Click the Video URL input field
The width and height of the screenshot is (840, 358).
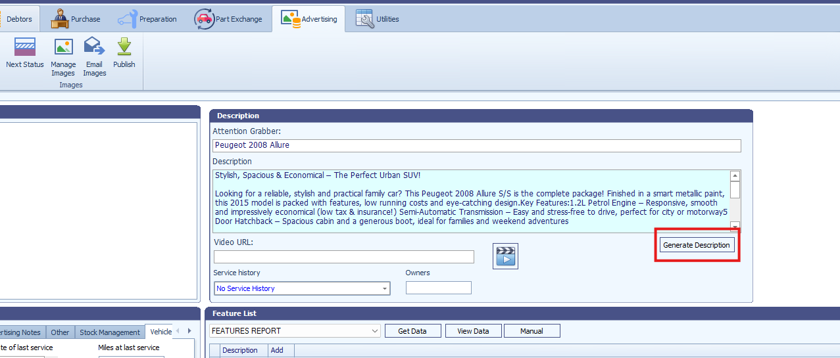coord(343,257)
